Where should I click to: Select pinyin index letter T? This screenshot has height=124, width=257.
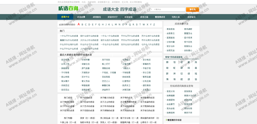tap(140, 25)
